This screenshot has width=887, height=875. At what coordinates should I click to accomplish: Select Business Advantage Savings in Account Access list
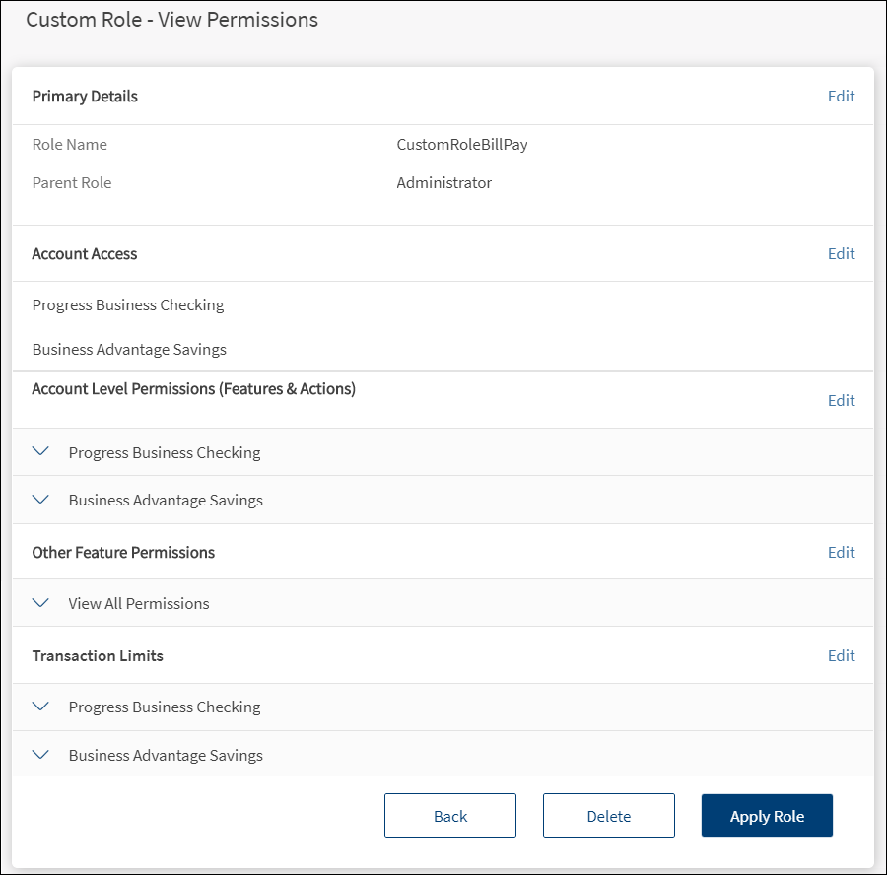129,350
